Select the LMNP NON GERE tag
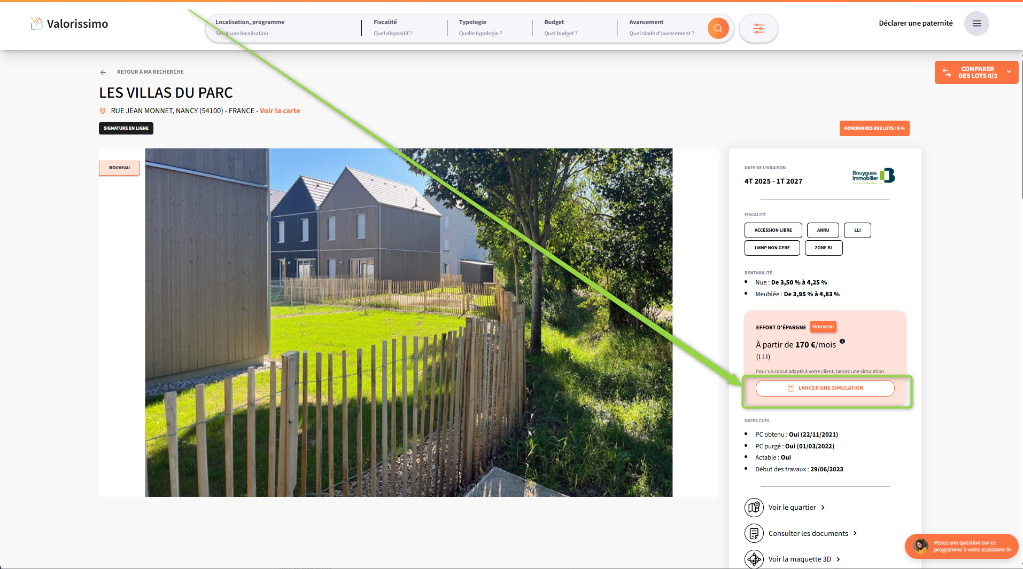 click(x=771, y=248)
